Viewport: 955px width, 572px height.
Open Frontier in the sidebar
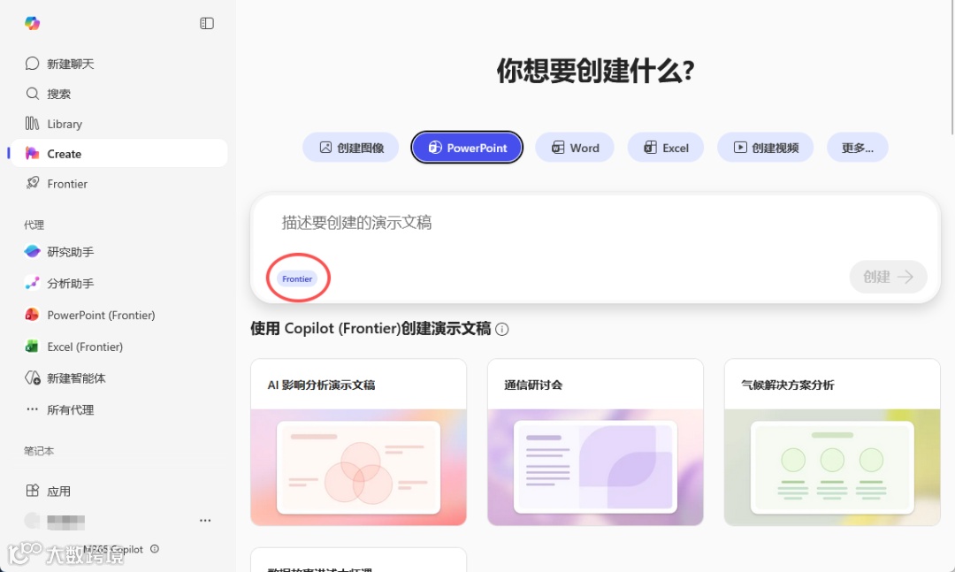coord(118,183)
